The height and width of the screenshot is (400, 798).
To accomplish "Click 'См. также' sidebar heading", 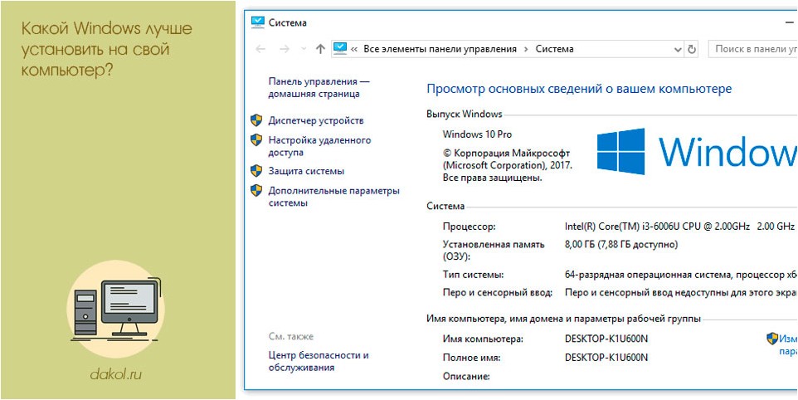I will pos(291,336).
